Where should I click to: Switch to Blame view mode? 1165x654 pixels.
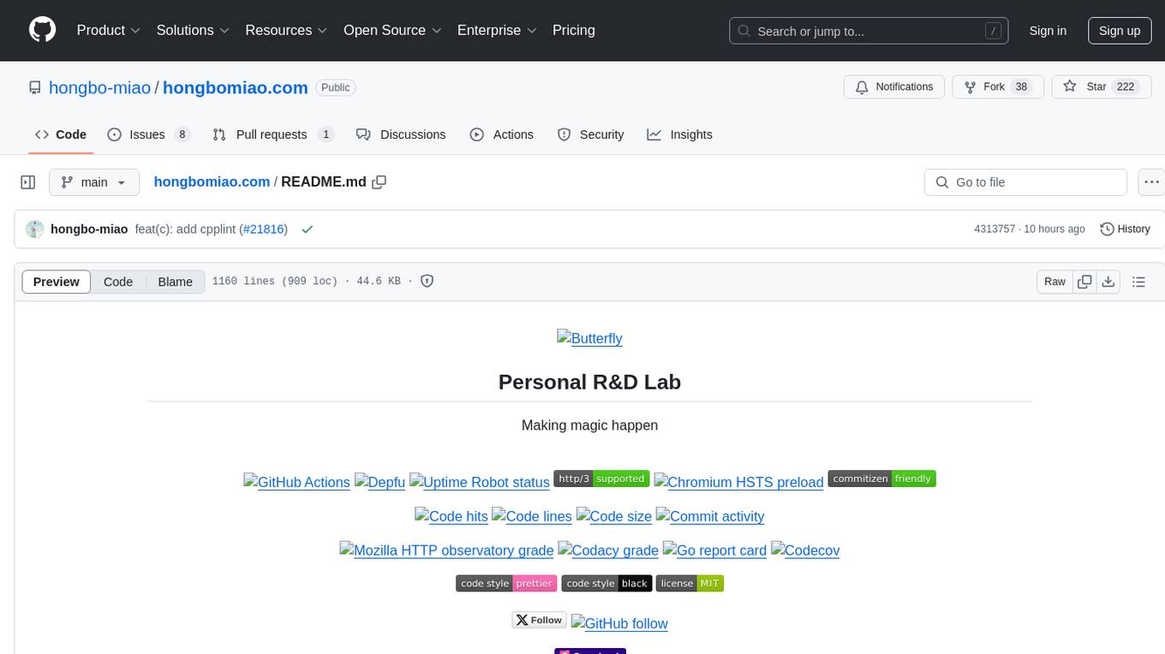[175, 282]
